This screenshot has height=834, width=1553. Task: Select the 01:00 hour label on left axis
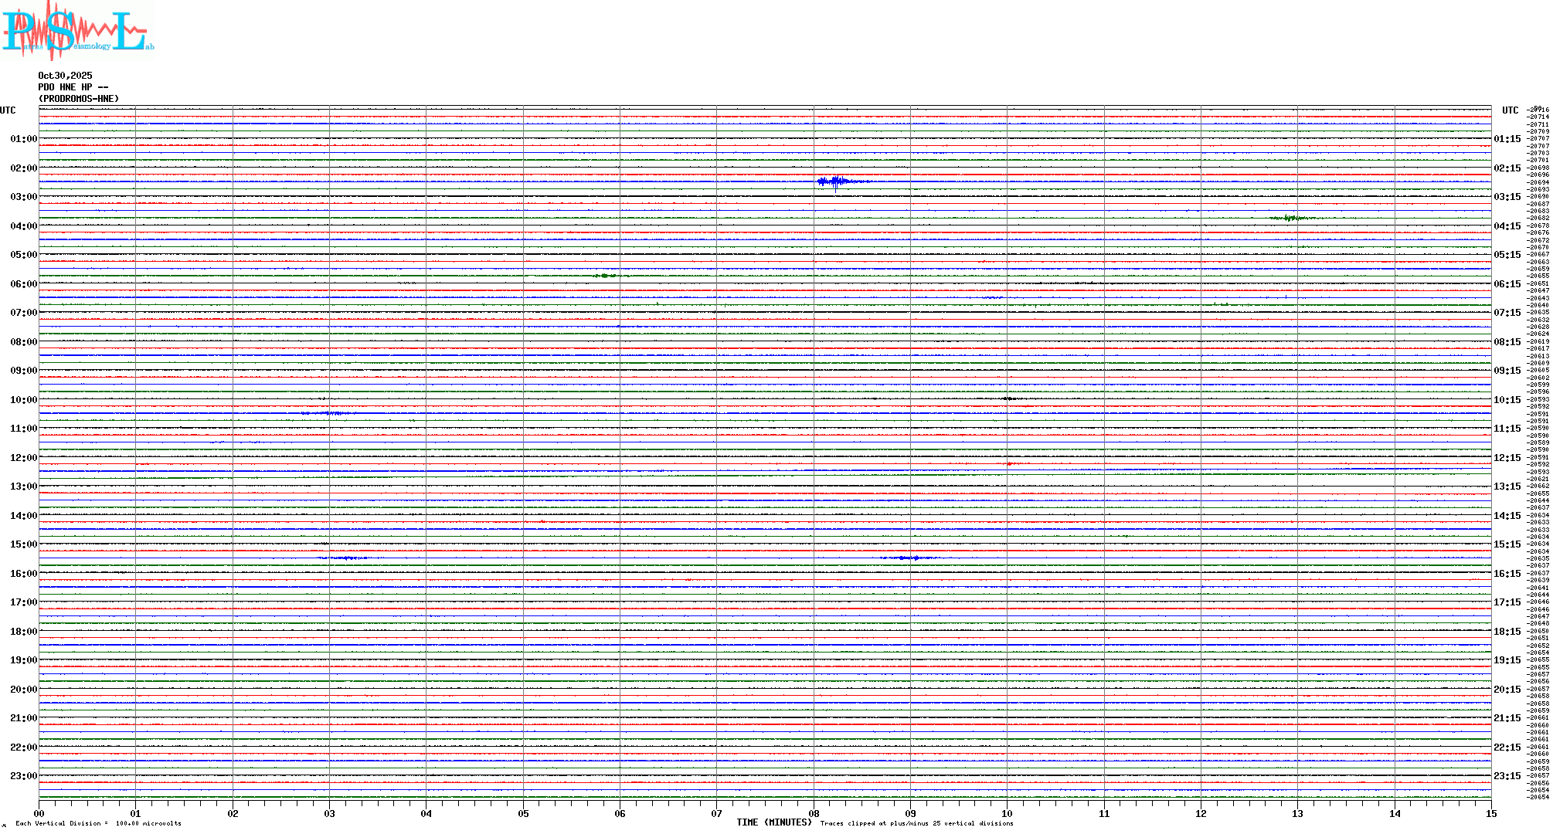point(23,139)
